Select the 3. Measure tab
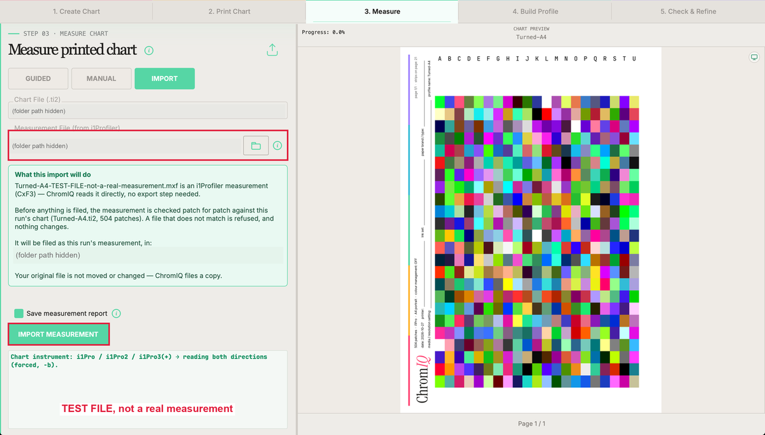 382,11
